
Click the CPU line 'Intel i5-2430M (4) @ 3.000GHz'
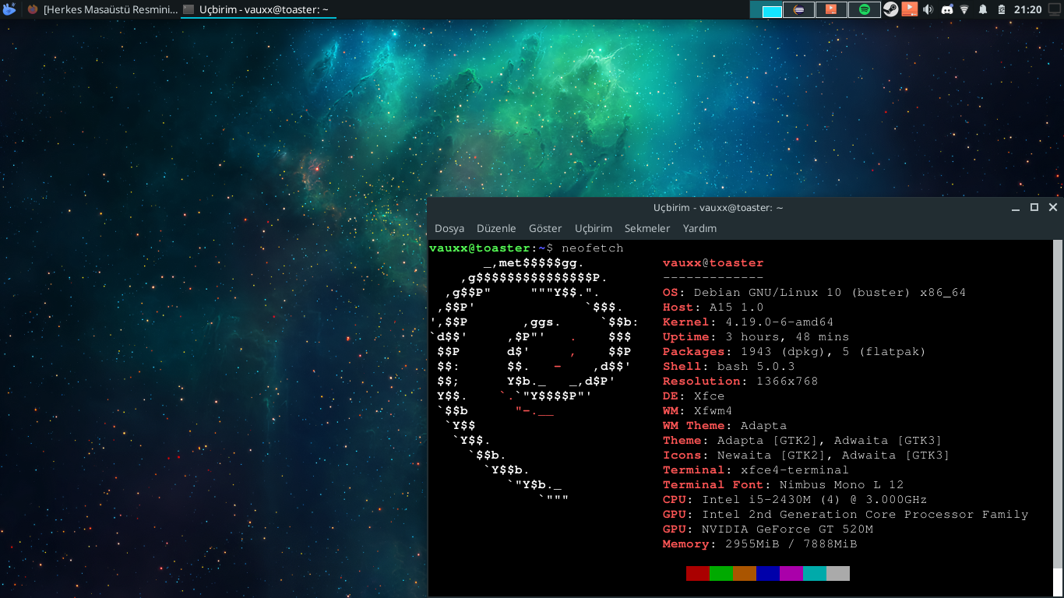pyautogui.click(x=815, y=500)
